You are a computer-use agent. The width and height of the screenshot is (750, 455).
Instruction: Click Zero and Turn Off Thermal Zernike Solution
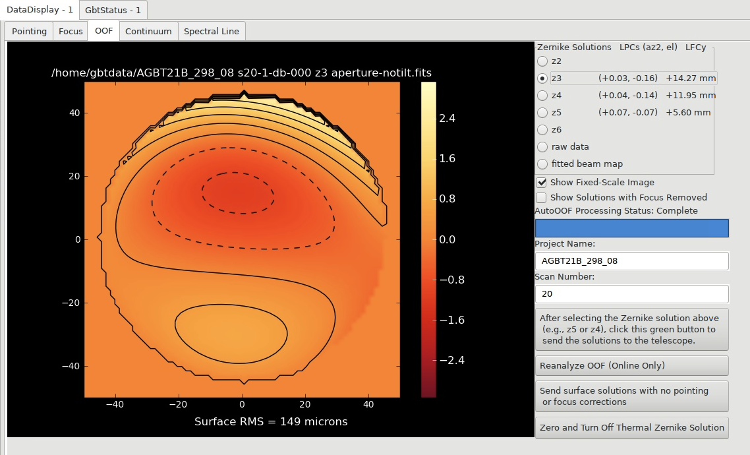click(631, 428)
